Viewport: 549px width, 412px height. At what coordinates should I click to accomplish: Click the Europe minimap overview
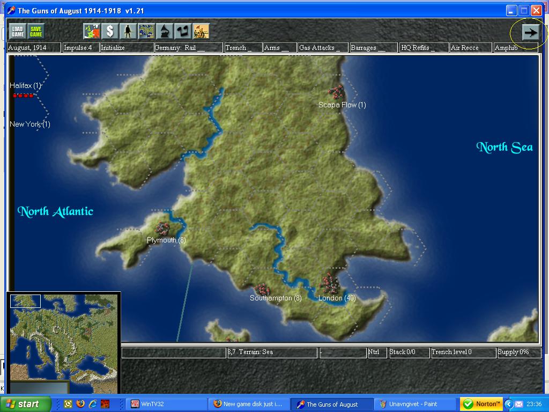(x=64, y=343)
